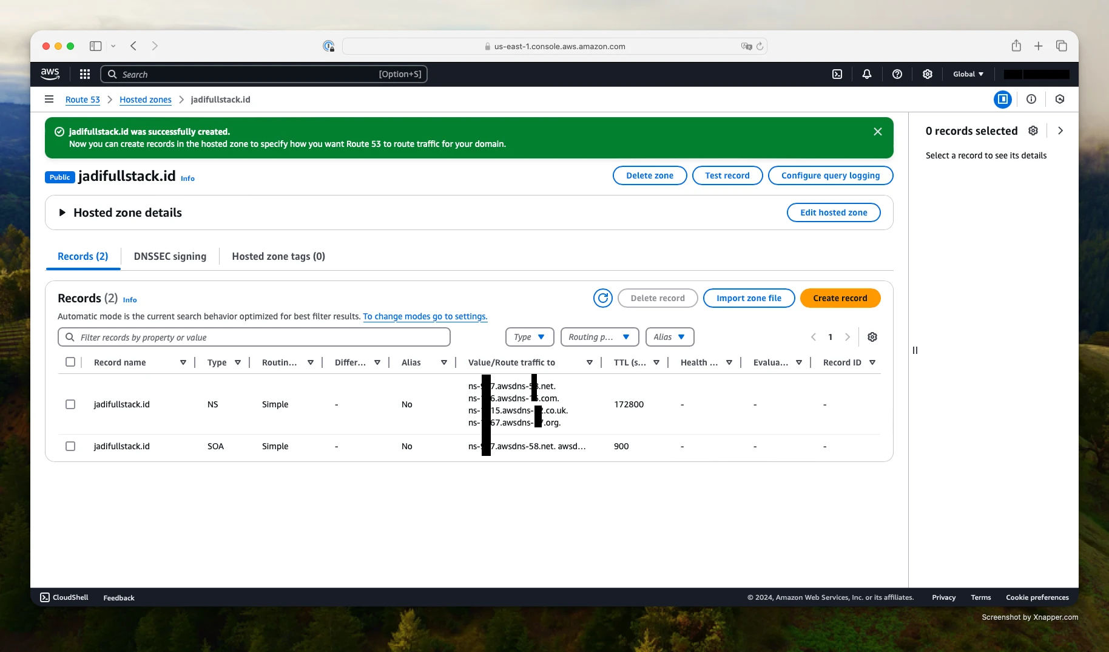Go back in Safari history
The width and height of the screenshot is (1109, 652).
coord(133,46)
